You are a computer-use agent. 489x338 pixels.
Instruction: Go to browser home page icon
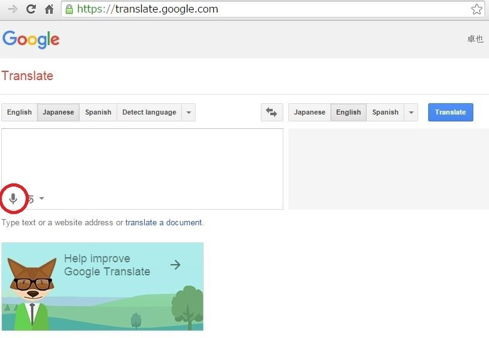(50, 9)
